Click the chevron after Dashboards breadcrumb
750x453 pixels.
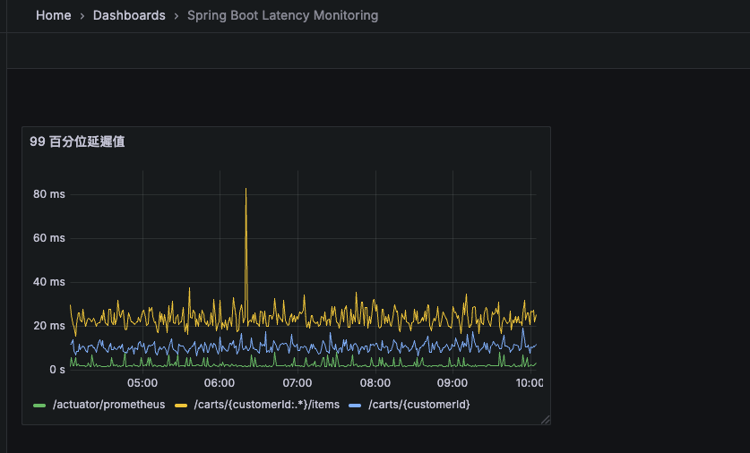click(x=177, y=15)
